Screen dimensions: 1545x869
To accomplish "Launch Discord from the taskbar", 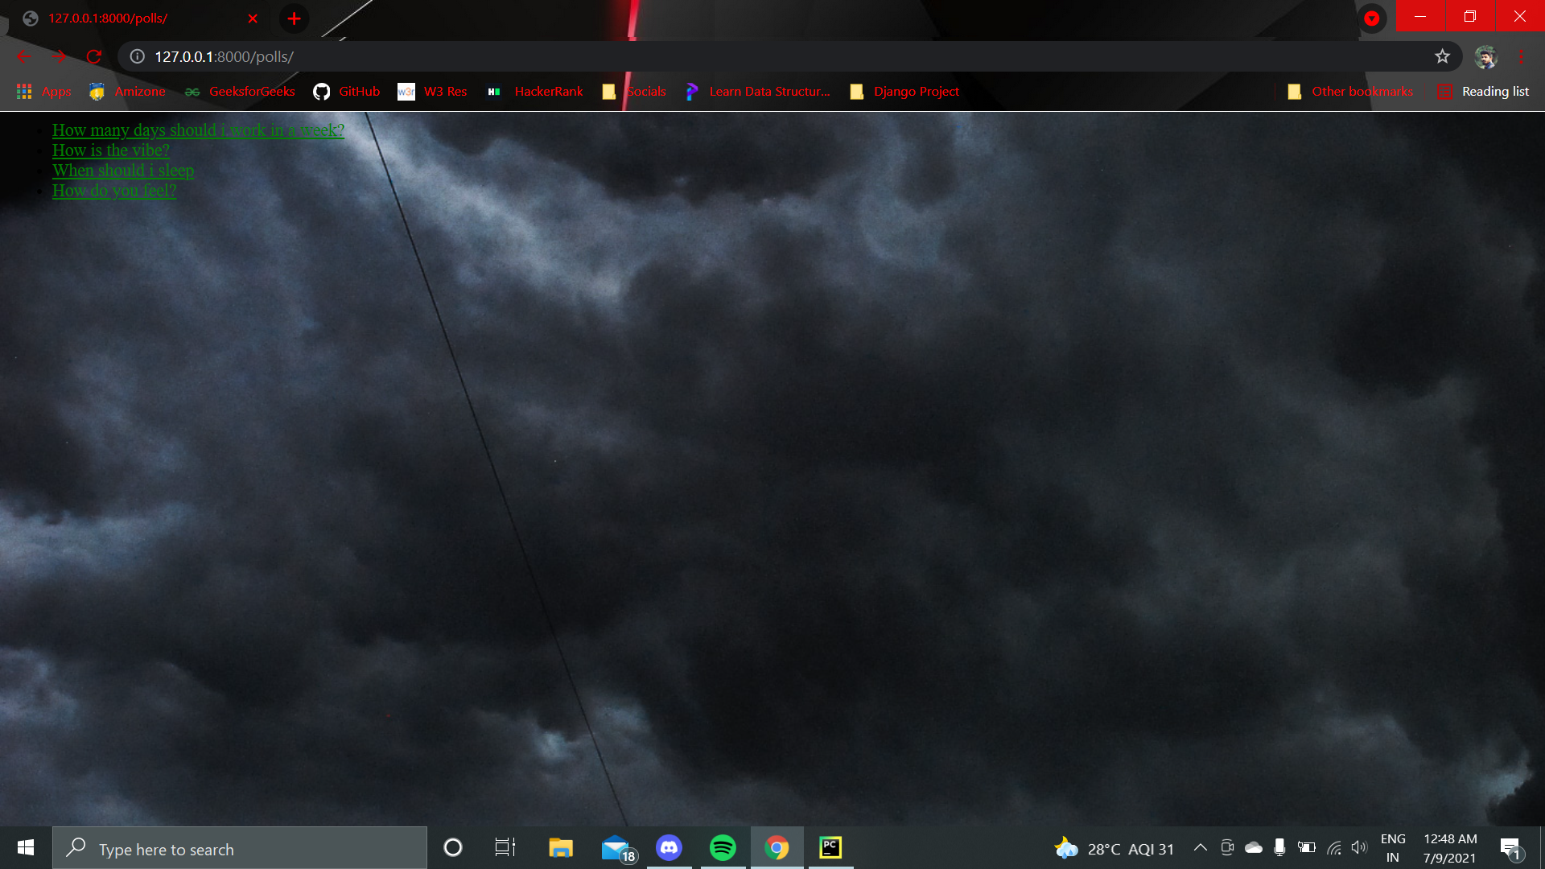I will coord(669,847).
